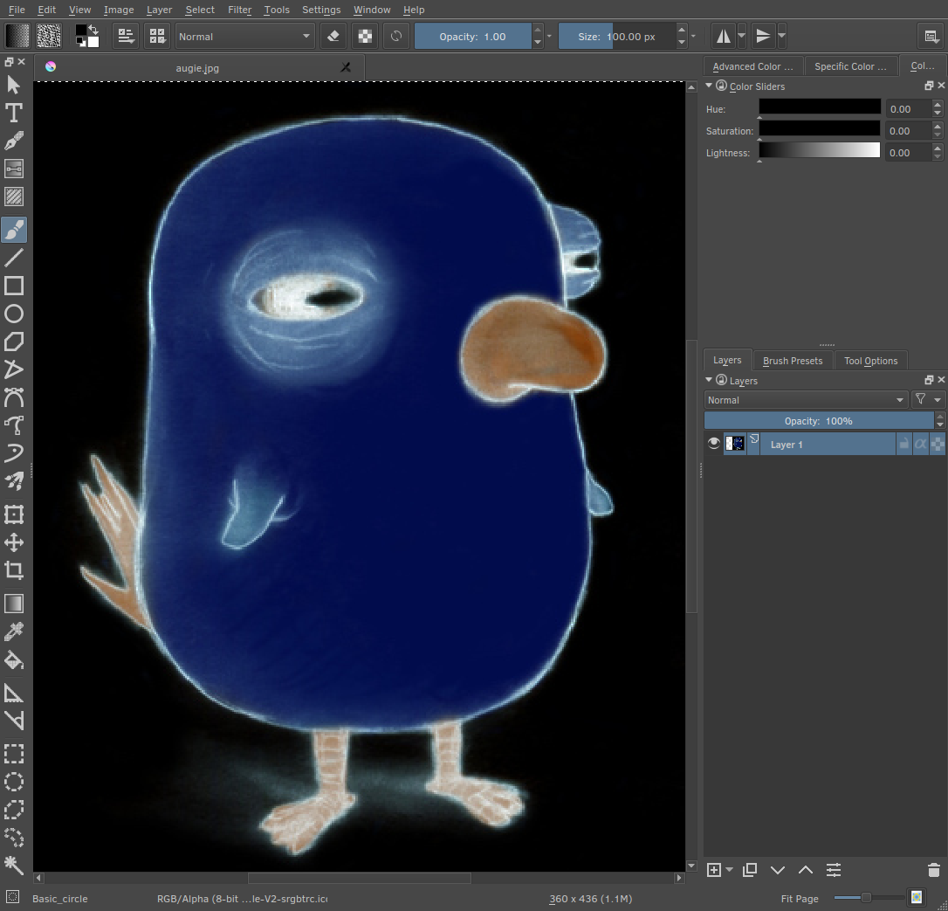Switch to the Advanced Color tab
Image resolution: width=948 pixels, height=911 pixels.
[x=752, y=66]
